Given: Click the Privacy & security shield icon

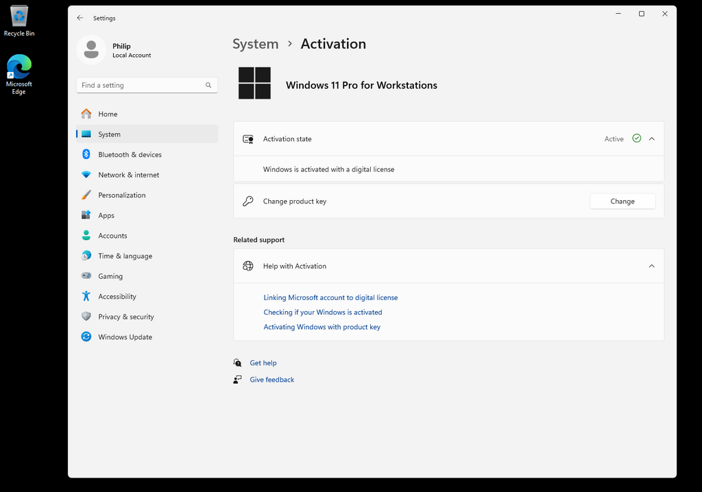Looking at the screenshot, I should (x=86, y=317).
